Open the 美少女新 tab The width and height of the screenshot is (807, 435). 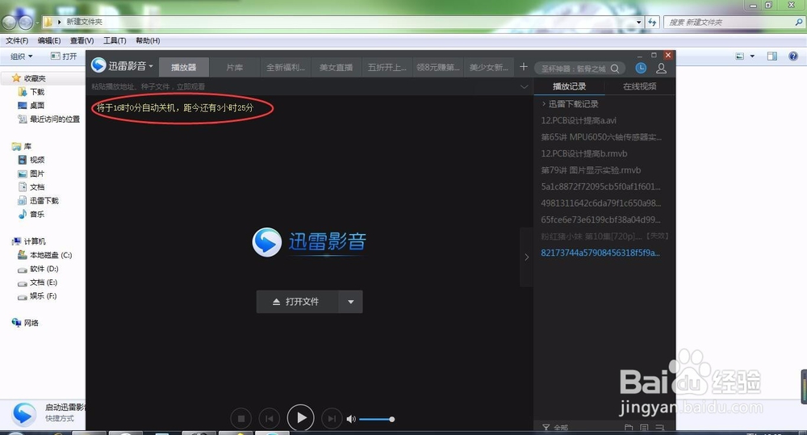[488, 68]
